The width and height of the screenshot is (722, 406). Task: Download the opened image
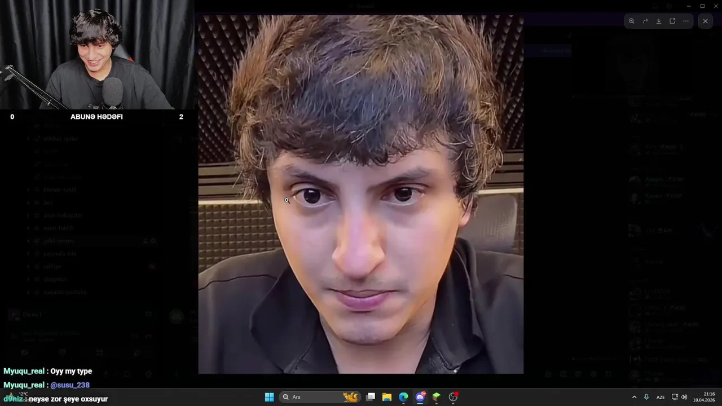pyautogui.click(x=659, y=21)
